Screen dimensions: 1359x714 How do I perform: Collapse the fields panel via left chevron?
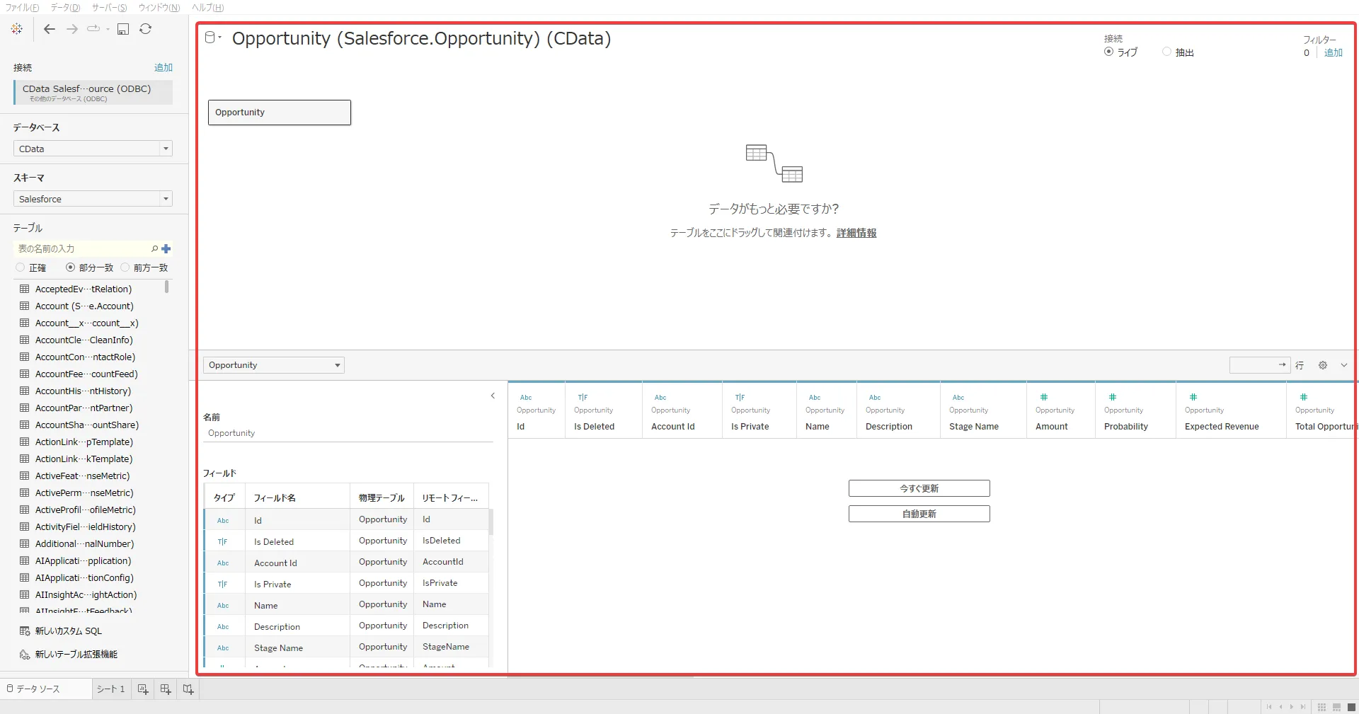(x=493, y=396)
